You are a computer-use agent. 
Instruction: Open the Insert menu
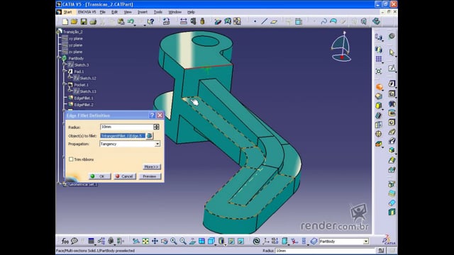142,12
